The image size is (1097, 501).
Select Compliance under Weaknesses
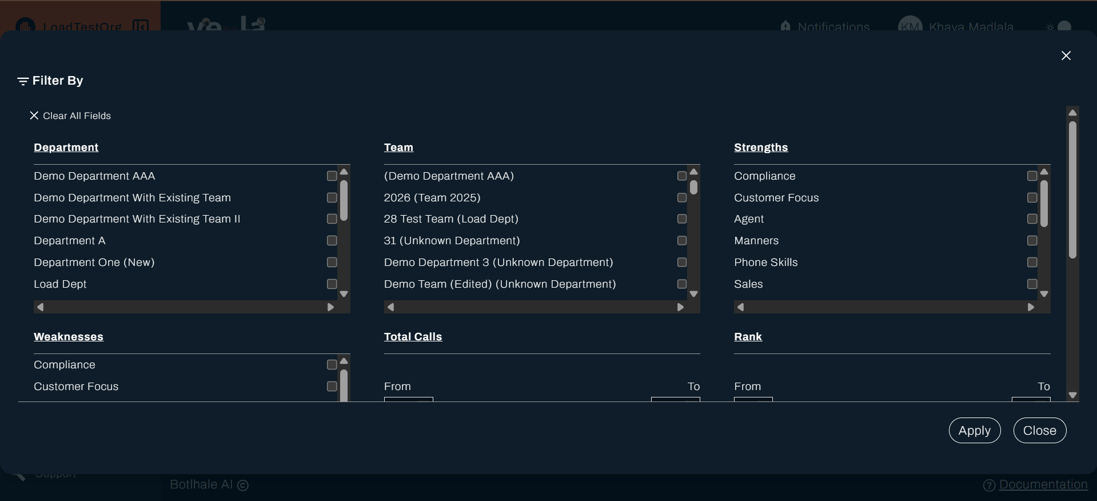pos(332,365)
